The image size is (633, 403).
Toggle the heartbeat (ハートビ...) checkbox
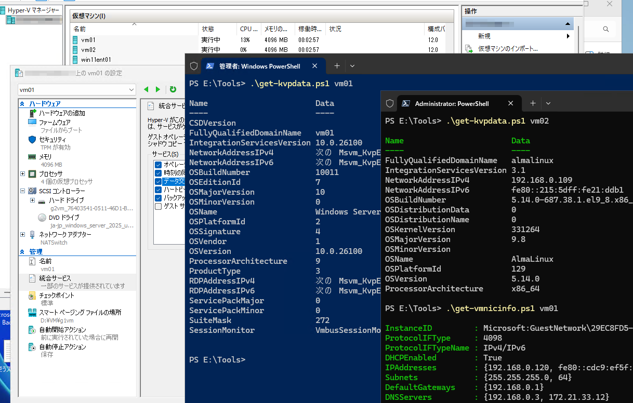point(159,190)
